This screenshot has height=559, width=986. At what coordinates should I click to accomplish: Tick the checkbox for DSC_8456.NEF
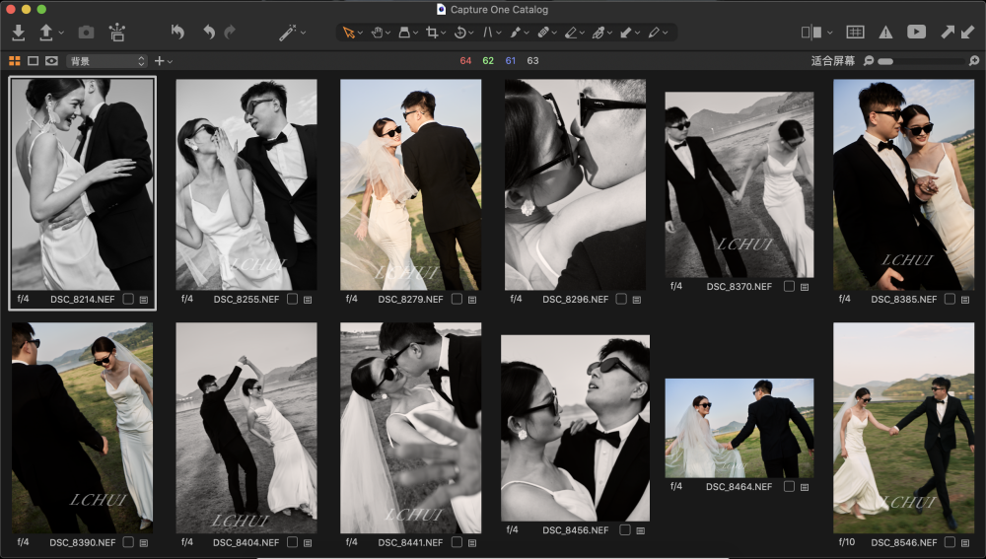(624, 529)
